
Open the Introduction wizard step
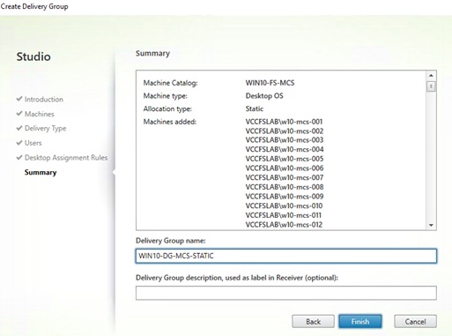[x=44, y=100]
